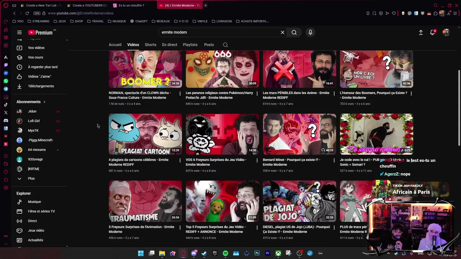Click the browser address bar URL
461x259 pixels.
81,13
